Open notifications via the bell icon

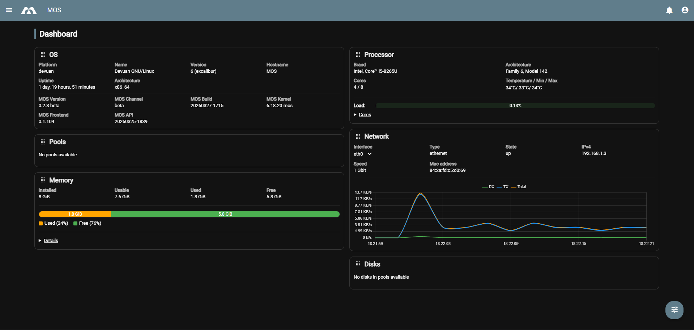(x=669, y=10)
